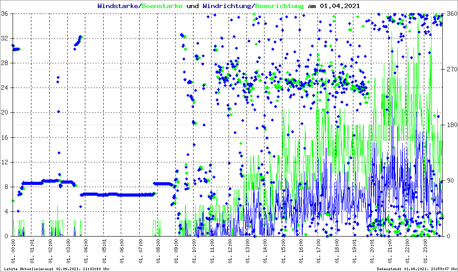Select the 09:00 time axis label
This screenshot has width=458, height=272.
176,252
